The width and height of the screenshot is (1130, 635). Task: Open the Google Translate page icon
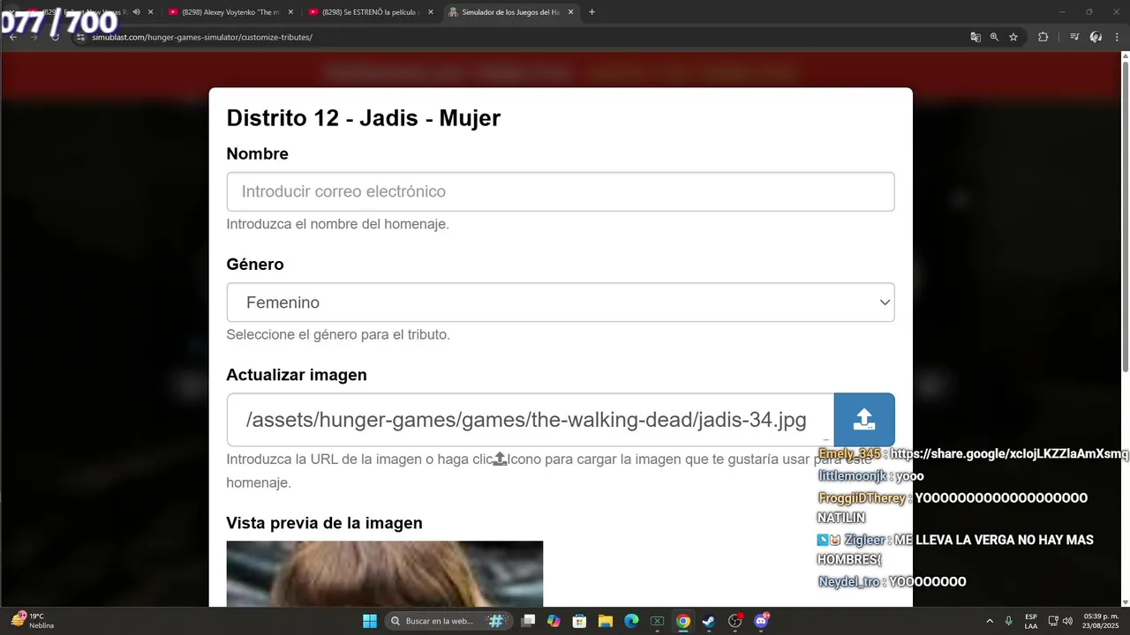coord(976,37)
